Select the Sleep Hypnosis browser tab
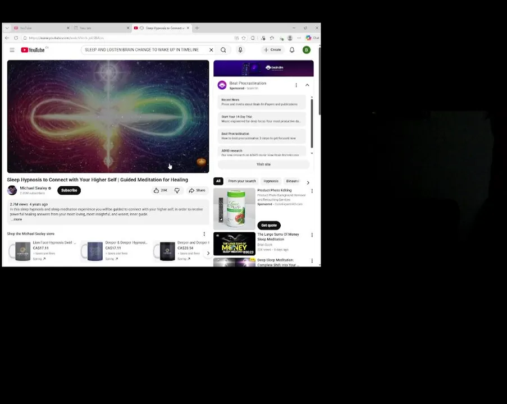The image size is (507, 404). [162, 28]
